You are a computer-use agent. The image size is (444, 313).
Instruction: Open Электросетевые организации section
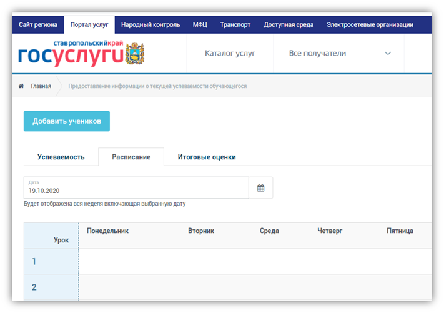(x=370, y=24)
